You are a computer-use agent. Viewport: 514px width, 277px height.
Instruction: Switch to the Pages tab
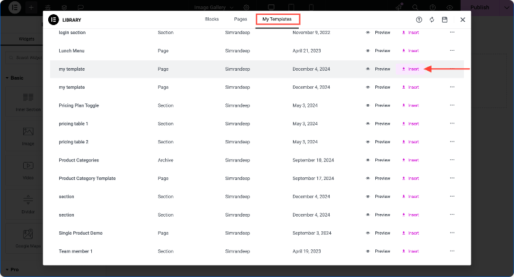(240, 19)
